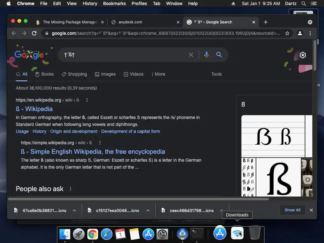The width and height of the screenshot is (324, 243).
Task: Switch to The Missing Package Manager tab
Action: [70, 22]
